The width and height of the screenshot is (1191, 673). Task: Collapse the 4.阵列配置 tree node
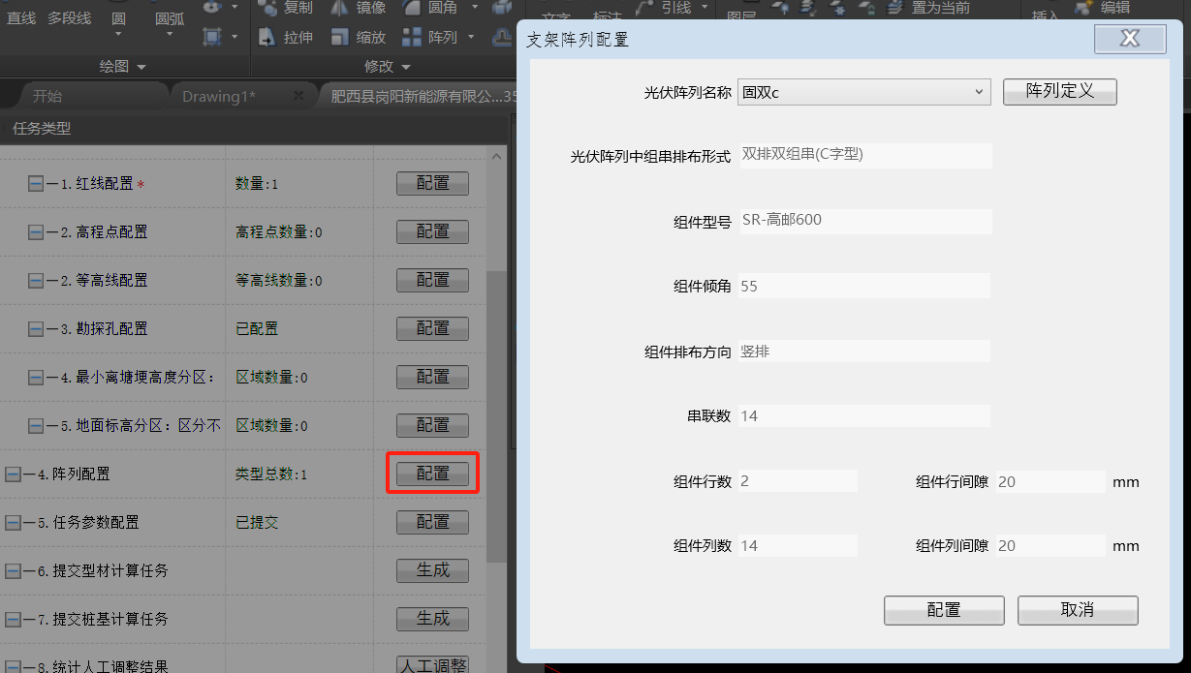14,474
